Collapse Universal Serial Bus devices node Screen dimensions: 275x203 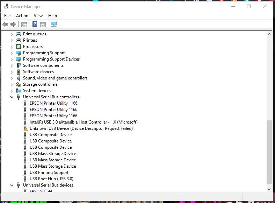[12, 185]
